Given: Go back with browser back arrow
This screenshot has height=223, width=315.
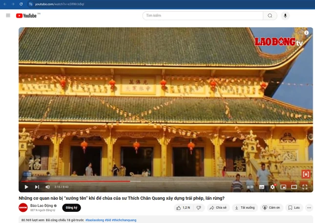Looking at the screenshot, I should pyautogui.click(x=5, y=4).
